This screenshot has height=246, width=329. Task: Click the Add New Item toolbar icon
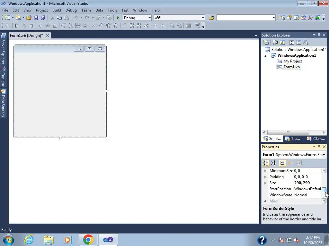(x=18, y=18)
